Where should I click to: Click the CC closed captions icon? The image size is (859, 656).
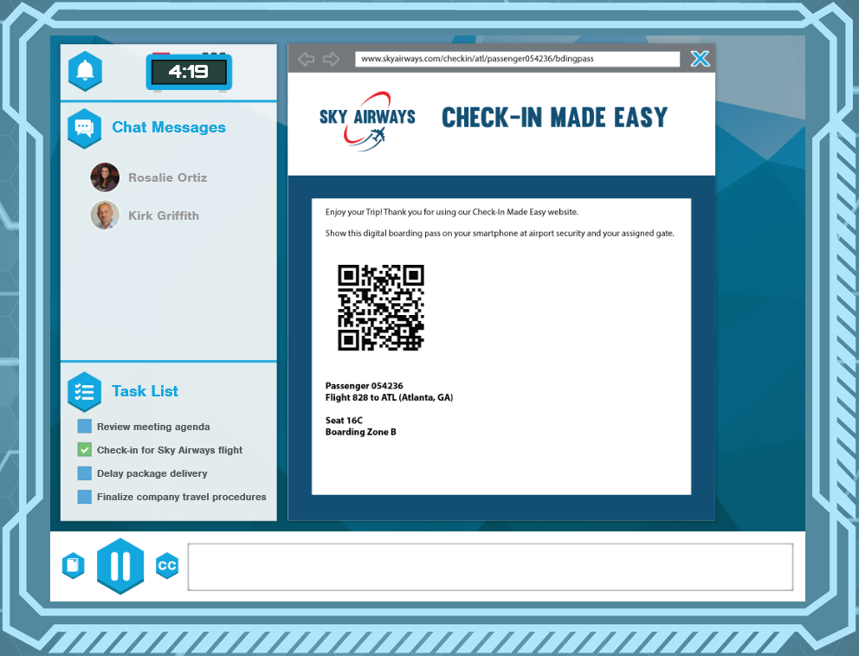(x=166, y=566)
